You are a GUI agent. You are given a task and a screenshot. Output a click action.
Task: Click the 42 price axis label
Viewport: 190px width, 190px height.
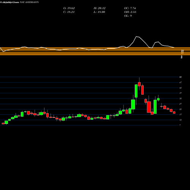point(180,88)
